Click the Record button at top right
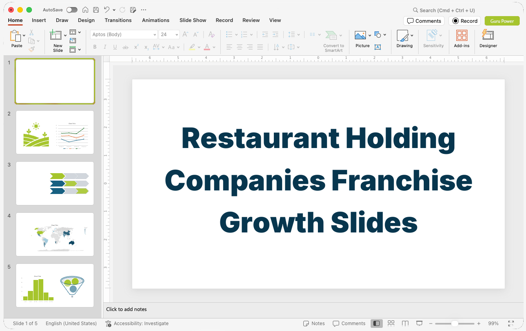This screenshot has width=526, height=331. (x=465, y=21)
